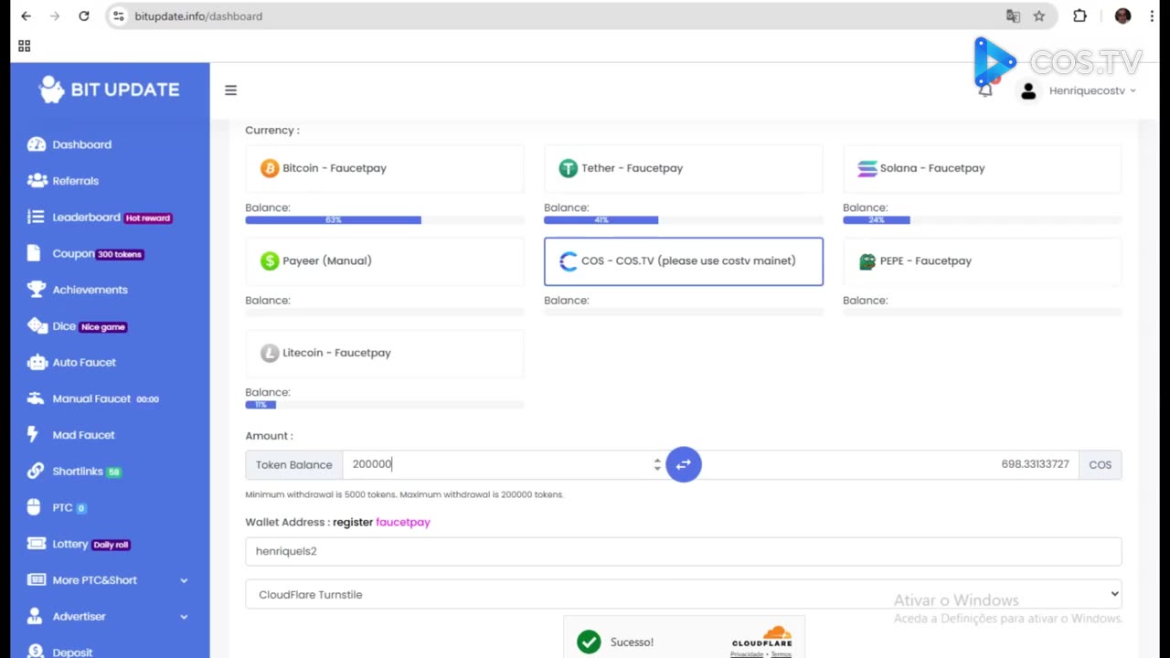Select Bitcoin - Faucetpay currency option
Viewport: 1170px width, 658px height.
384,168
